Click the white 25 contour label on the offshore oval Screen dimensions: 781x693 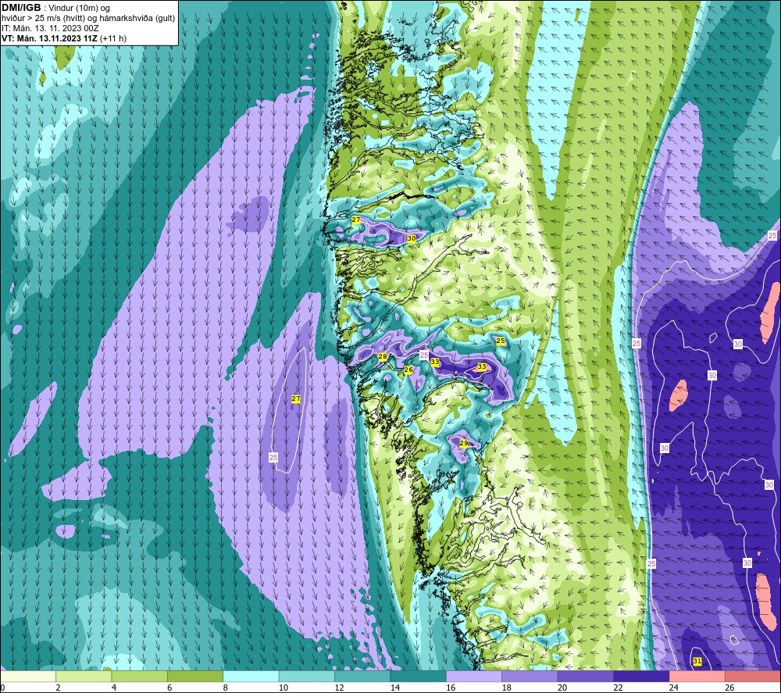(273, 457)
